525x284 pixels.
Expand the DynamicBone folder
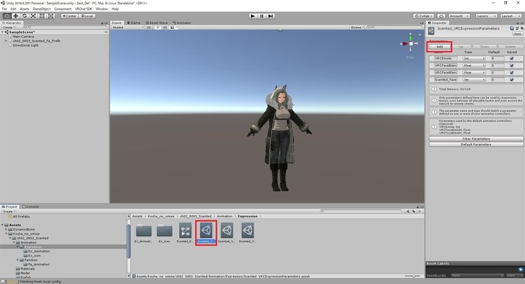pyautogui.click(x=6, y=230)
